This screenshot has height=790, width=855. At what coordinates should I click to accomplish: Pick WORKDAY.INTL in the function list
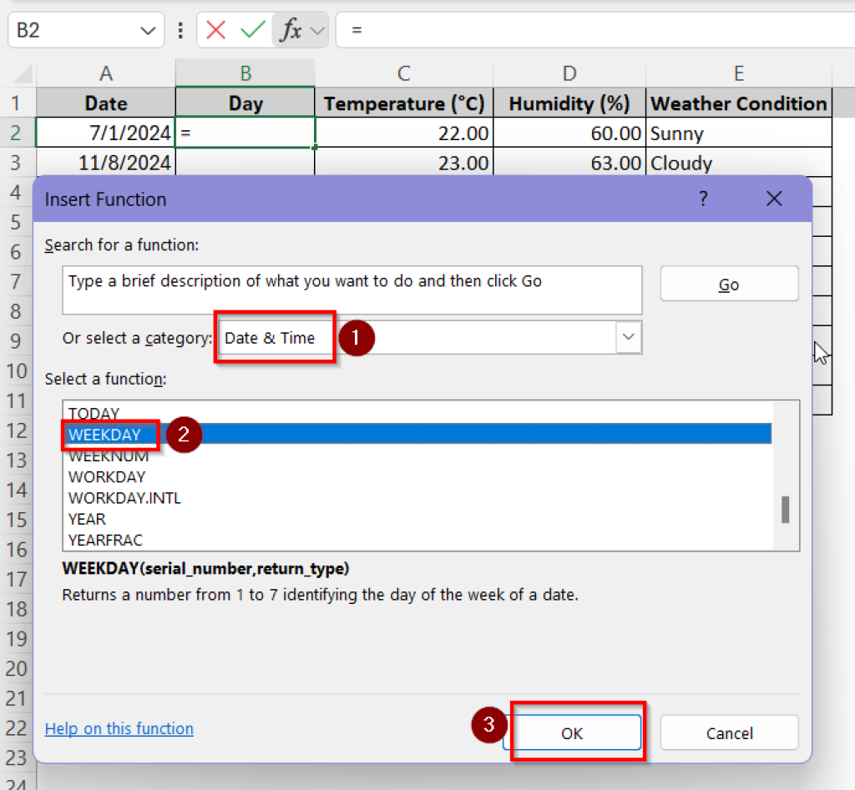click(x=124, y=498)
